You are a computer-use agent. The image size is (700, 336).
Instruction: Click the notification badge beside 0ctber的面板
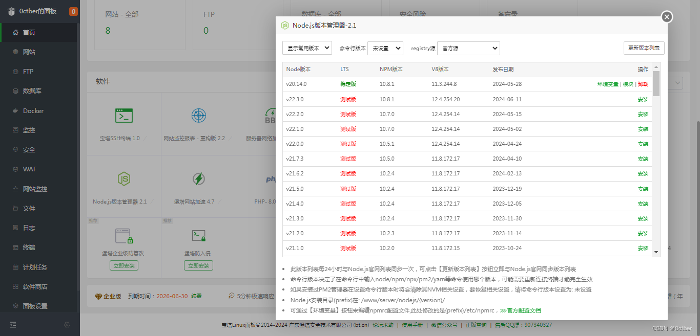pos(73,11)
